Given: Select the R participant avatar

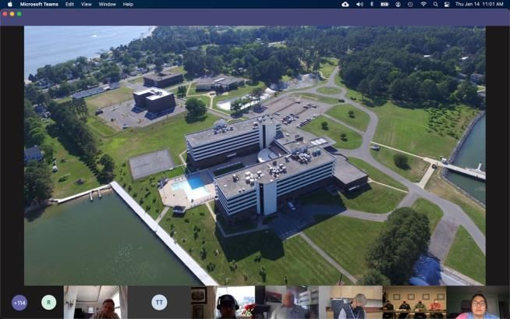Looking at the screenshot, I should [49, 303].
